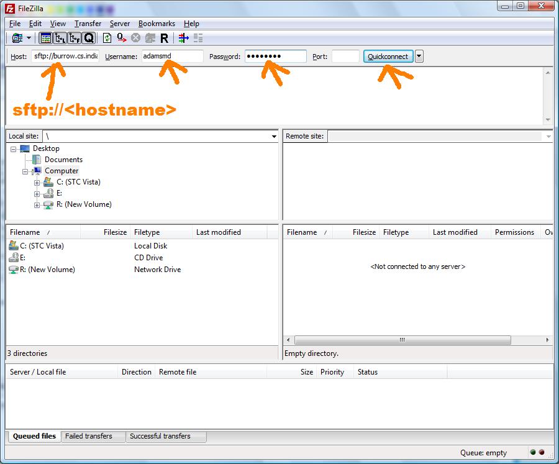Open filename filters dialog icon

coord(184,38)
